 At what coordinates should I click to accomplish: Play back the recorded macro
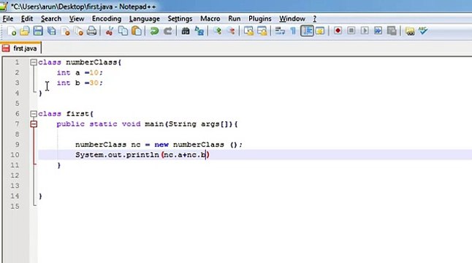pyautogui.click(x=365, y=31)
